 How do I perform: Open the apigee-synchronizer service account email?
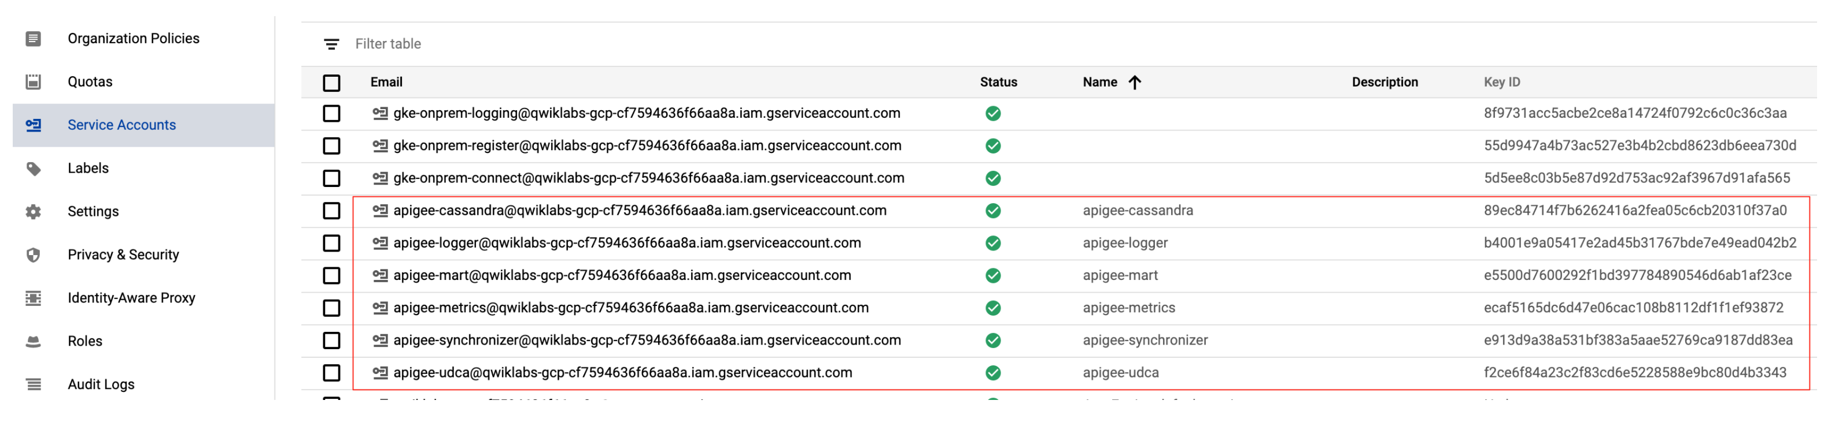coord(647,341)
